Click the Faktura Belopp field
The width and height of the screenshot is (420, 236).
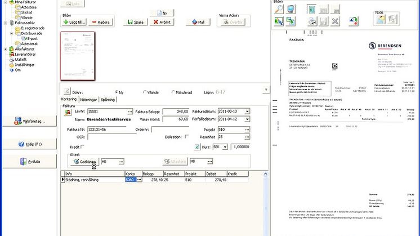pyautogui.click(x=176, y=112)
